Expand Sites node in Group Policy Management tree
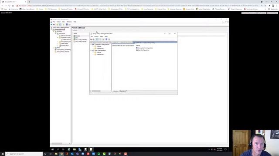 click(x=54, y=48)
